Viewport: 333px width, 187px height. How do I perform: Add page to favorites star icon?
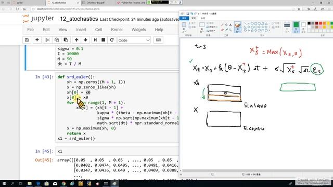tap(299, 9)
